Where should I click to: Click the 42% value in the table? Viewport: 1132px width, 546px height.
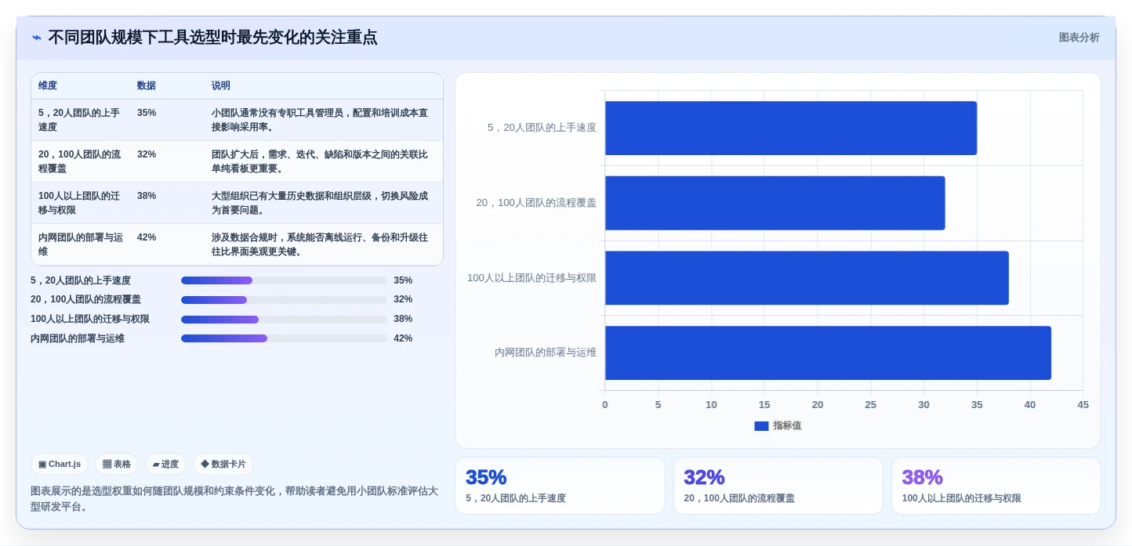[x=147, y=237]
